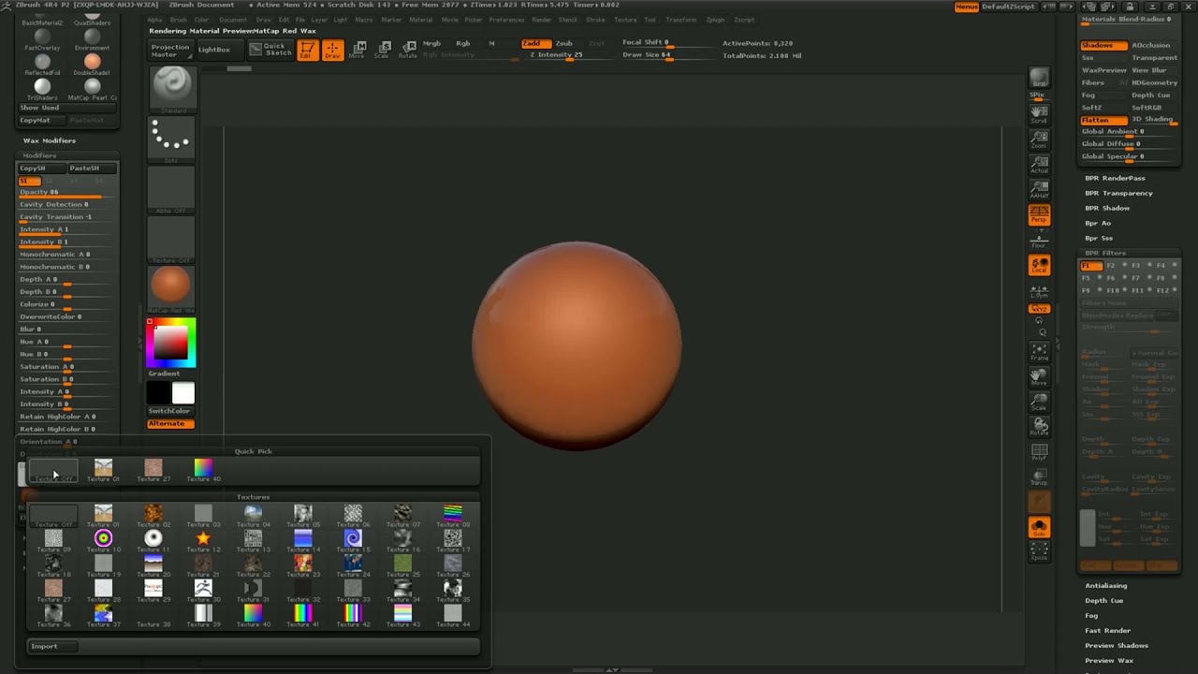Image resolution: width=1198 pixels, height=674 pixels.
Task: Click the PolyF icon on right shelf
Action: [1039, 453]
